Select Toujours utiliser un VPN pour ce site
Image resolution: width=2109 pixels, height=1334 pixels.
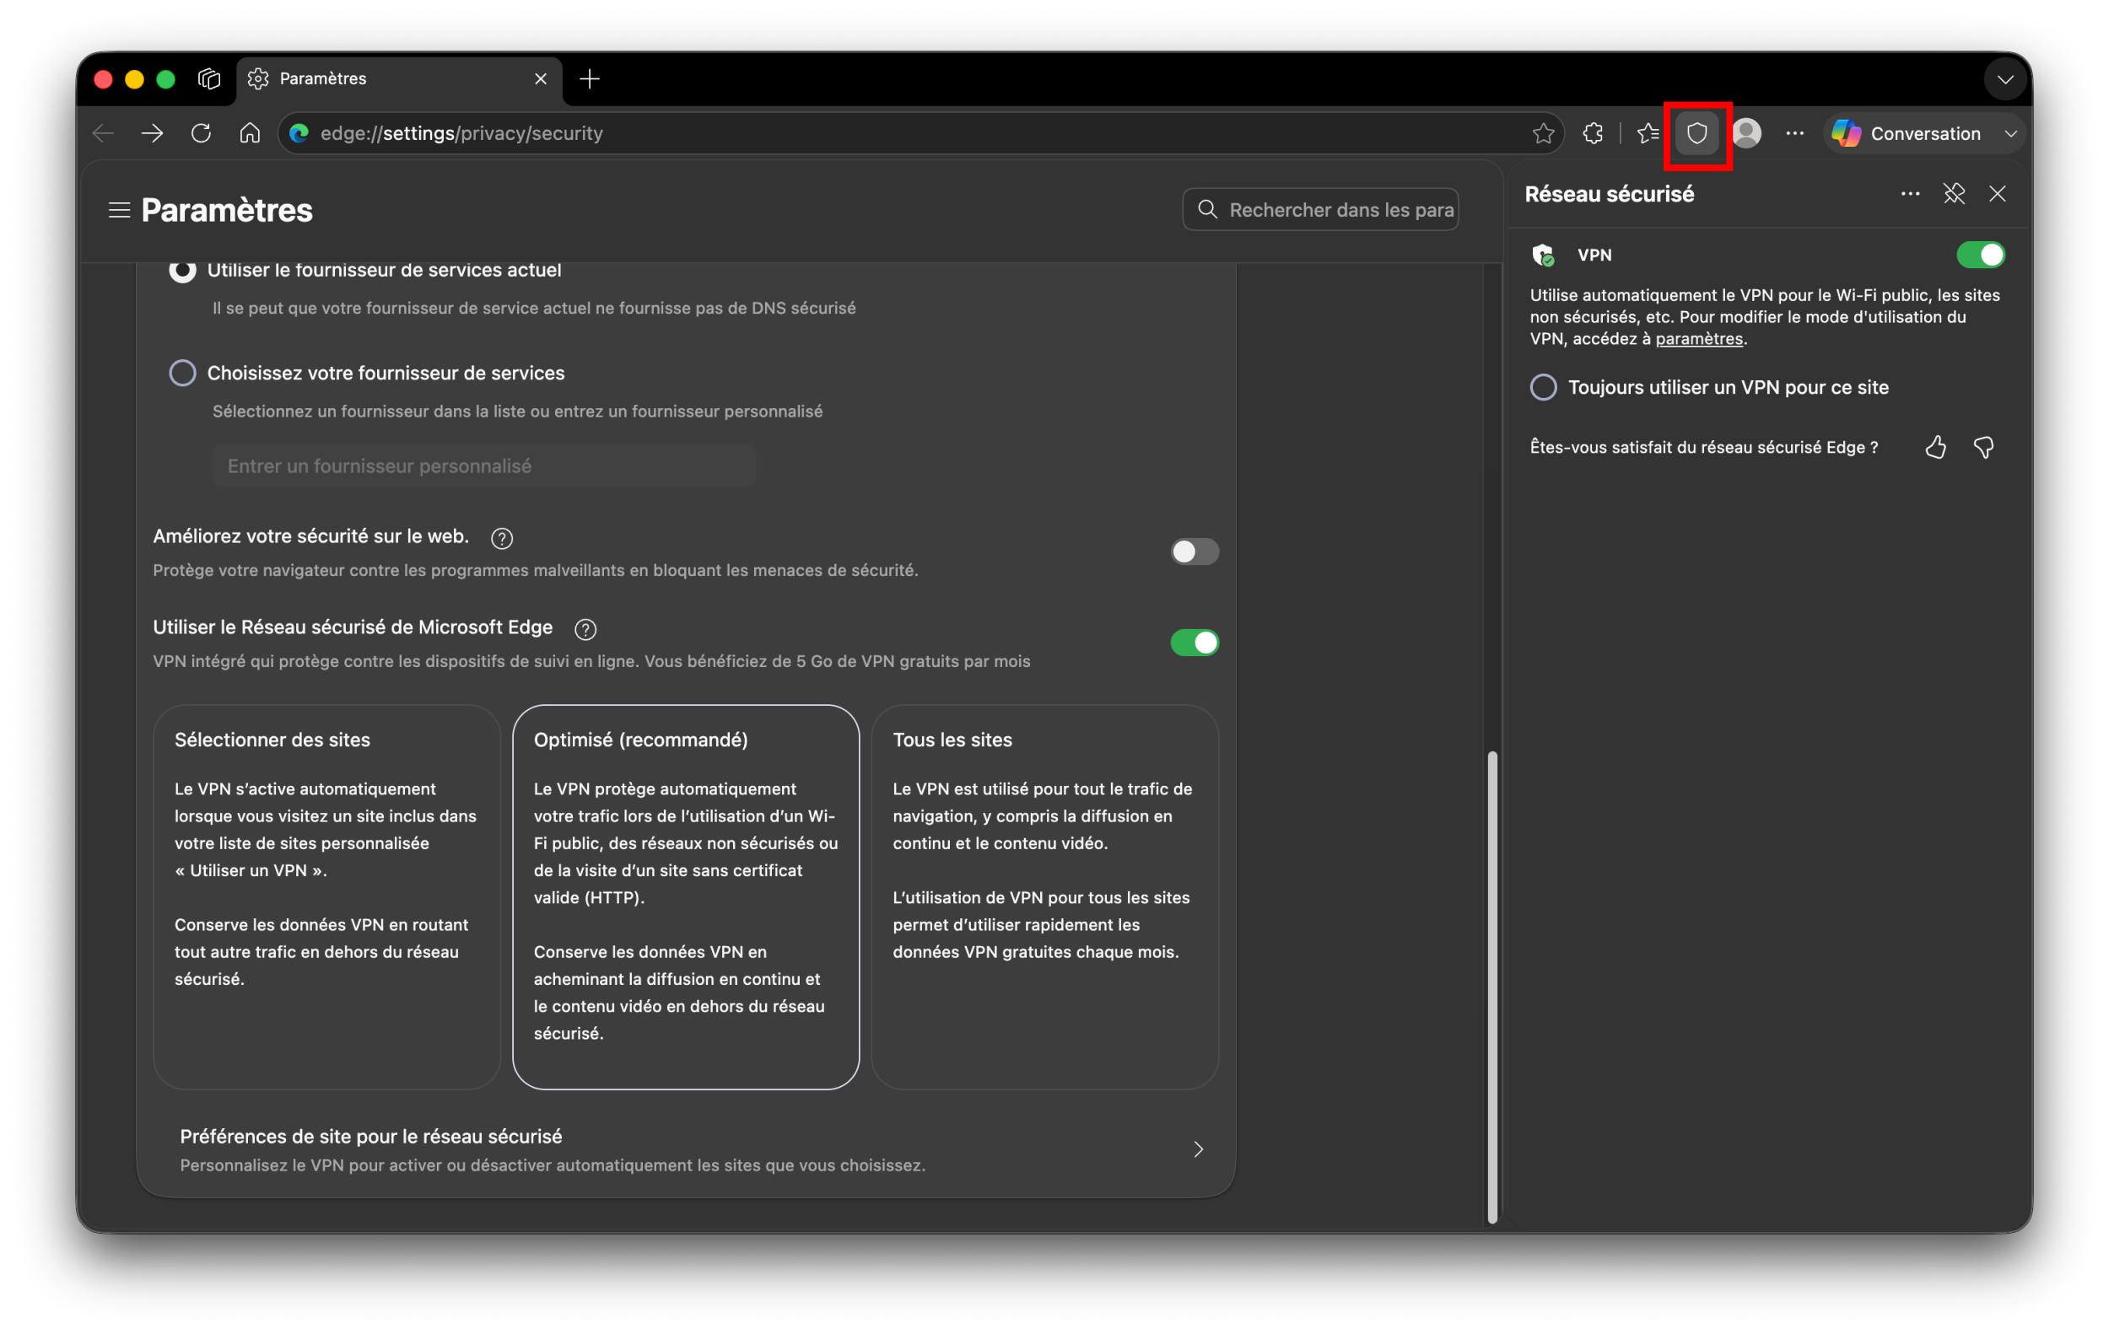click(1543, 387)
